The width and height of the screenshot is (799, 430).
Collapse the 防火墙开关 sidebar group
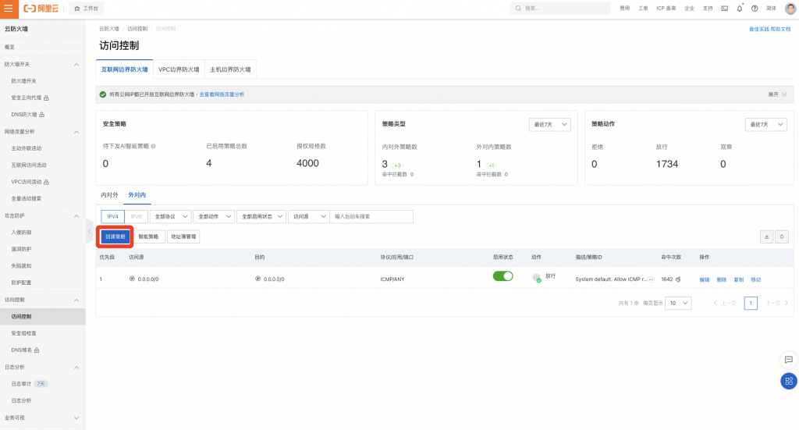(x=76, y=65)
